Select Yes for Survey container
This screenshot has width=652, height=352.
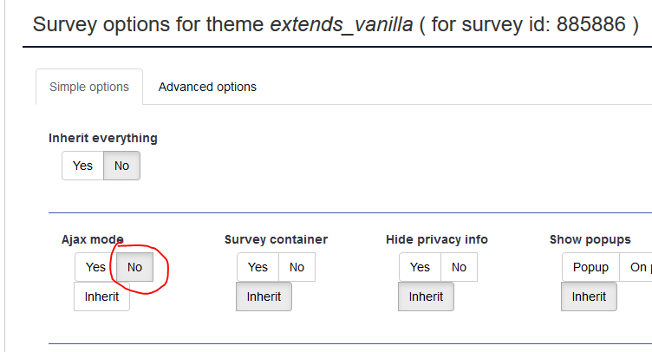click(258, 267)
